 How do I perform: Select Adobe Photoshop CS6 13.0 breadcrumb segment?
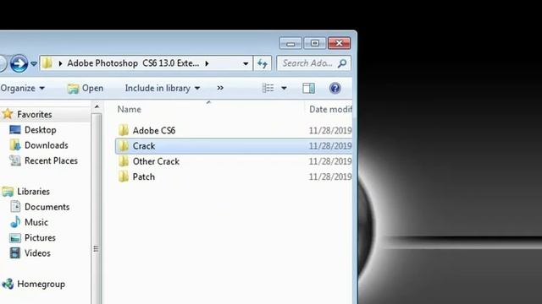coord(133,63)
